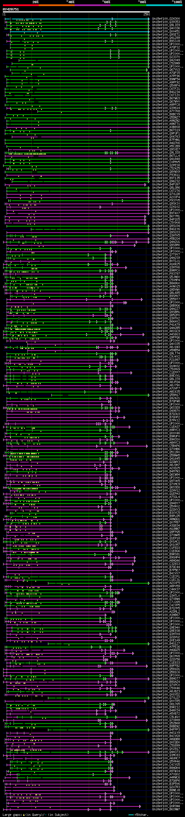Viewport: 185px width, 817px height.
Task: Select hit label UniRef100_Q39353
Action: point(166,22)
